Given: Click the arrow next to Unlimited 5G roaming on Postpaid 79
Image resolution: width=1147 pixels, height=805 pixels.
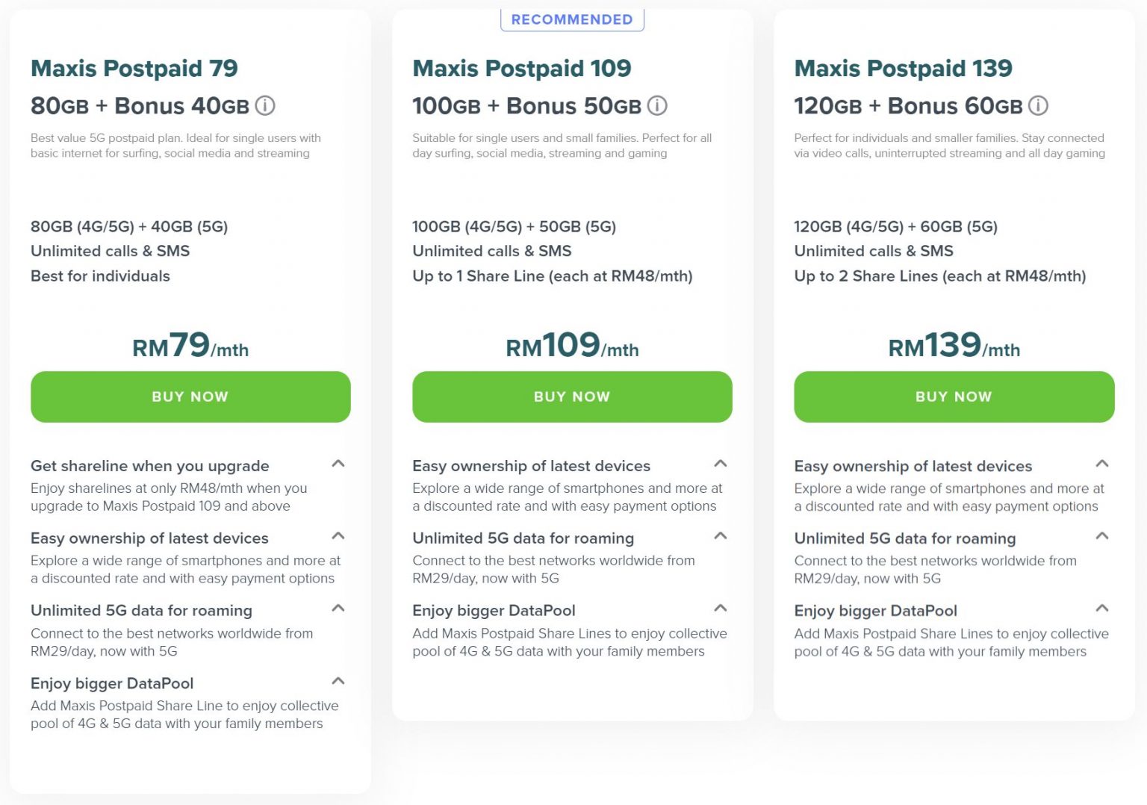Looking at the screenshot, I should tap(338, 608).
